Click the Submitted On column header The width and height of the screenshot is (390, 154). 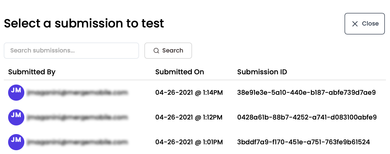coord(180,72)
